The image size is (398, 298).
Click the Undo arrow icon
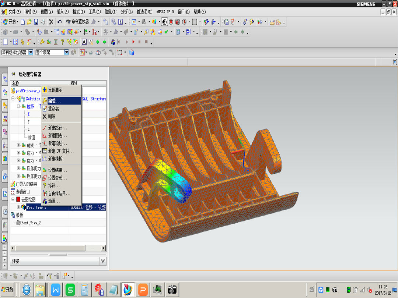coord(59,22)
